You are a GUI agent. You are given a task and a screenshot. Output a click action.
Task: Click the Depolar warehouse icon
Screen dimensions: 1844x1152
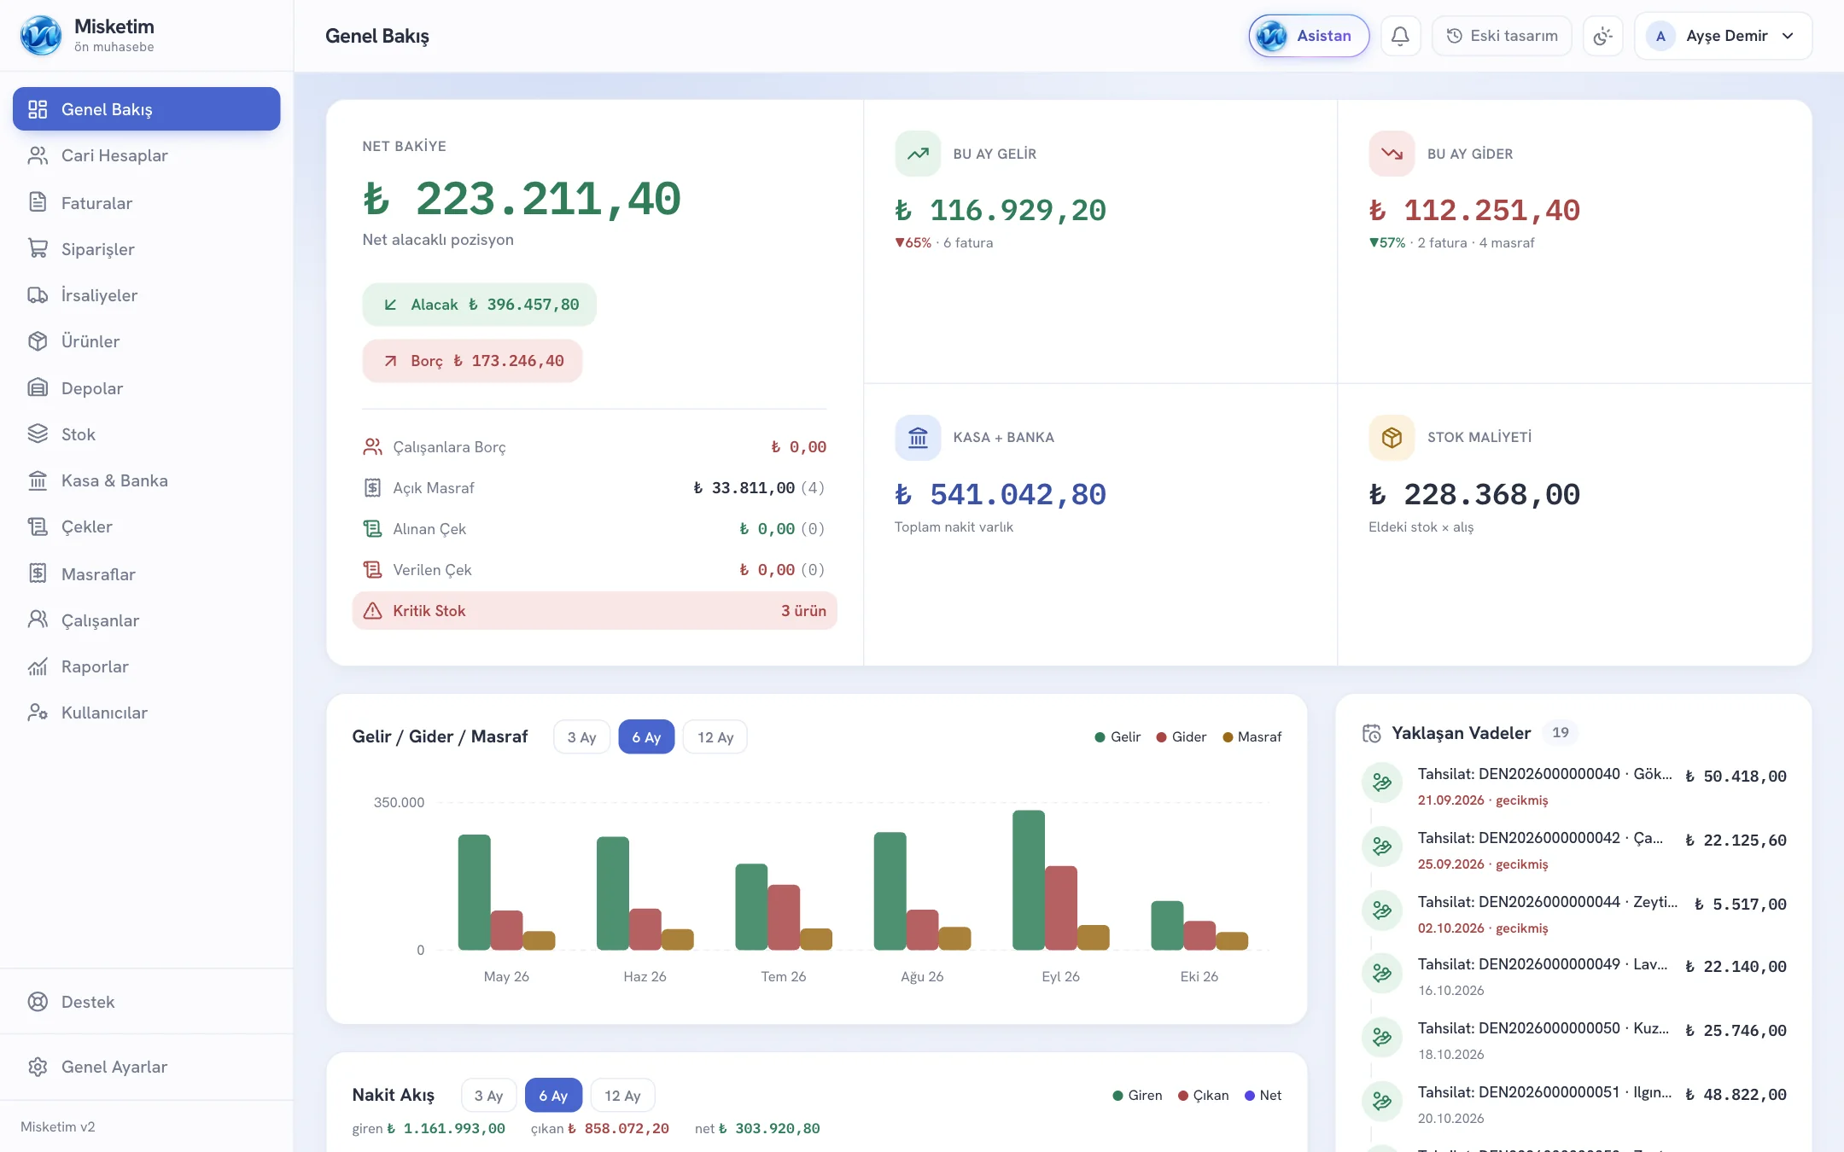click(38, 387)
